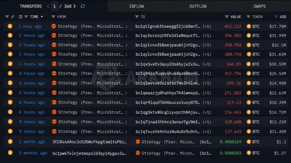
Task: Click the USD amount $11.45M
Action: (277, 132)
